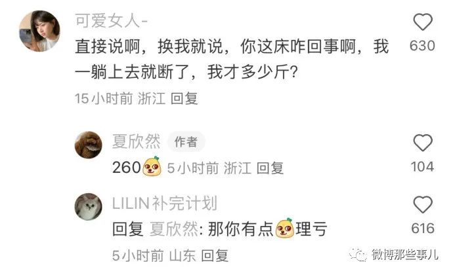Open 可爱女人- profile avatar
453x275 pixels.
tap(39, 31)
